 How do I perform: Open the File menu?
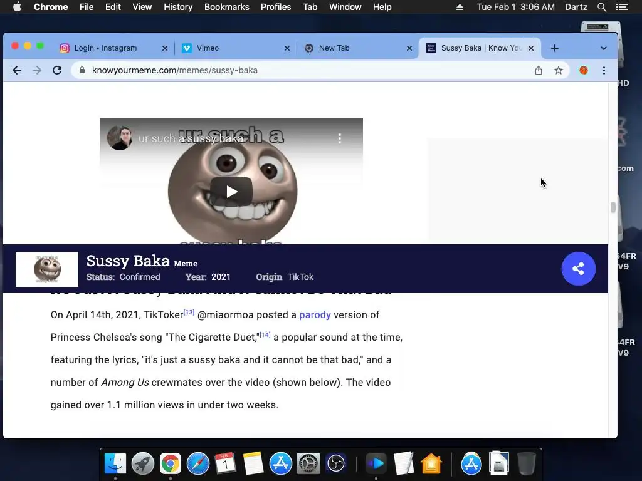point(87,7)
